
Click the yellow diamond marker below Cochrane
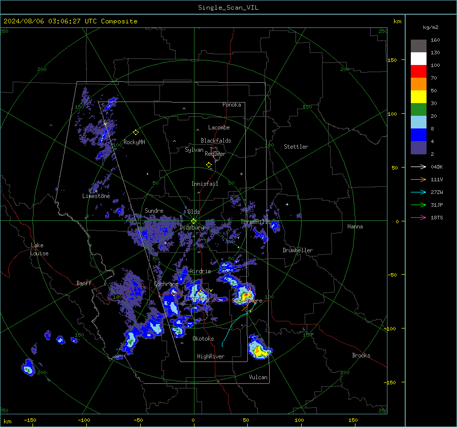(174, 292)
